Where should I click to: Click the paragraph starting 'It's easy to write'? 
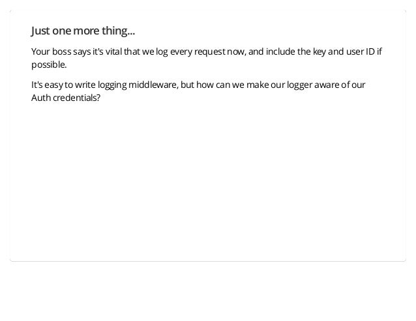point(198,91)
